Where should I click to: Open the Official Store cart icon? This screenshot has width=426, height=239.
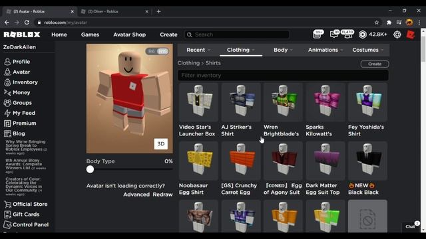coord(7,204)
